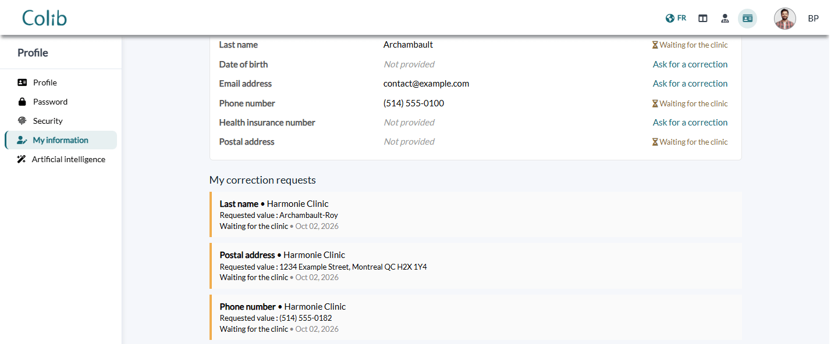Click hourglass icon on Postal address row
This screenshot has width=838, height=344.
point(655,142)
